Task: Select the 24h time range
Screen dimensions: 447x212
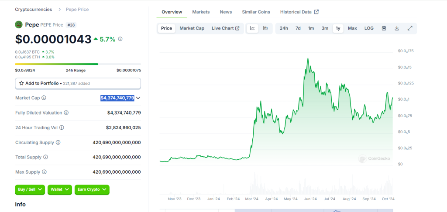Action: [284, 28]
